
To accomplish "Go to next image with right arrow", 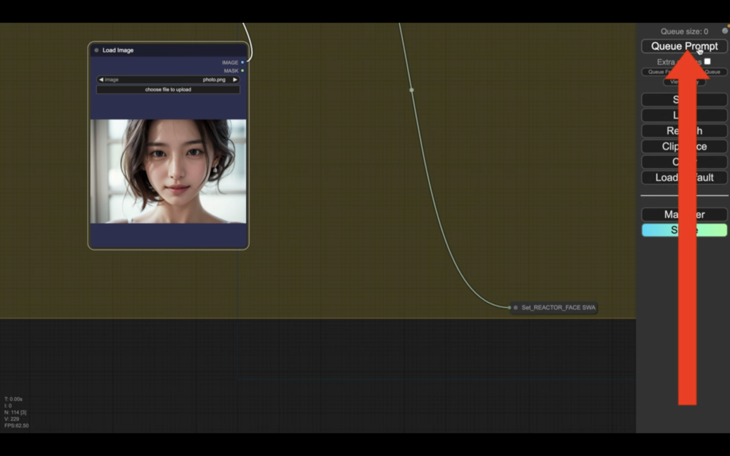I will 235,80.
